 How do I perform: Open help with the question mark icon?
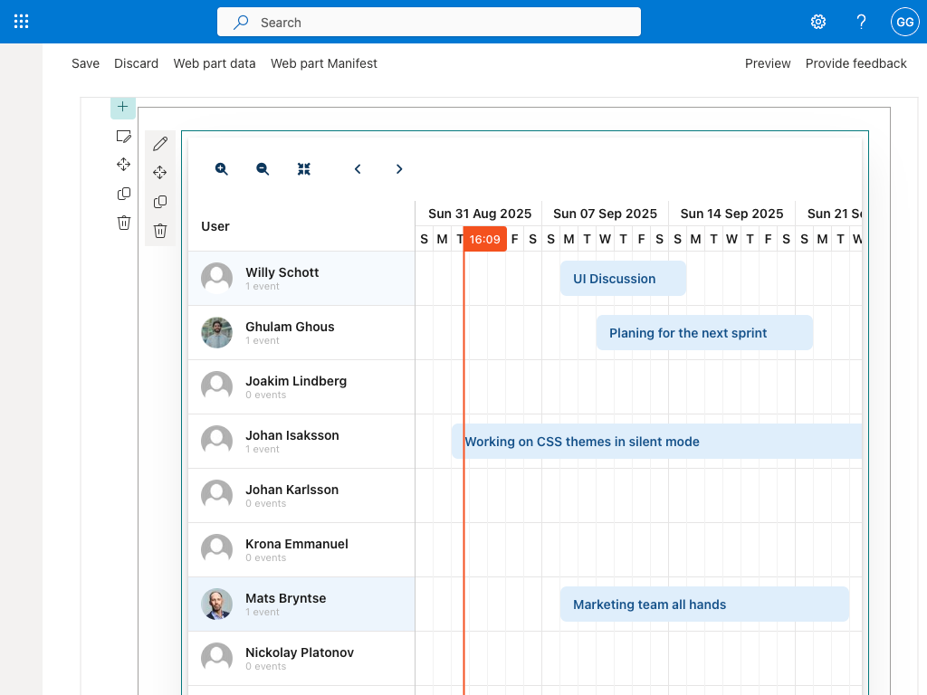(861, 21)
